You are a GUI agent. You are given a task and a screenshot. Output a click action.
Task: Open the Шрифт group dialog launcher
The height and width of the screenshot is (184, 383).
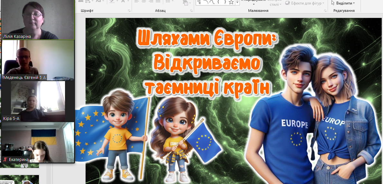tap(129, 11)
